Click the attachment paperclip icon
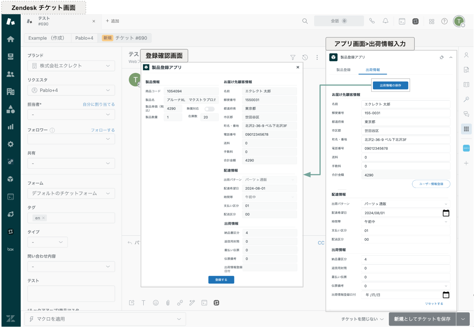Image resolution: width=474 pixels, height=327 pixels. coord(168,303)
